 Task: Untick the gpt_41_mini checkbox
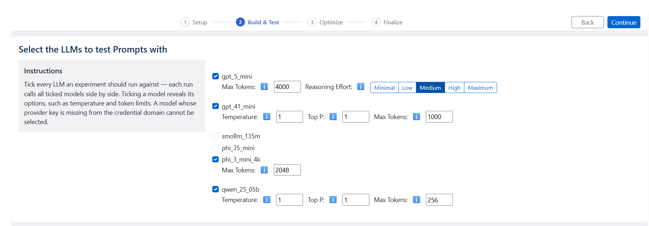click(215, 106)
